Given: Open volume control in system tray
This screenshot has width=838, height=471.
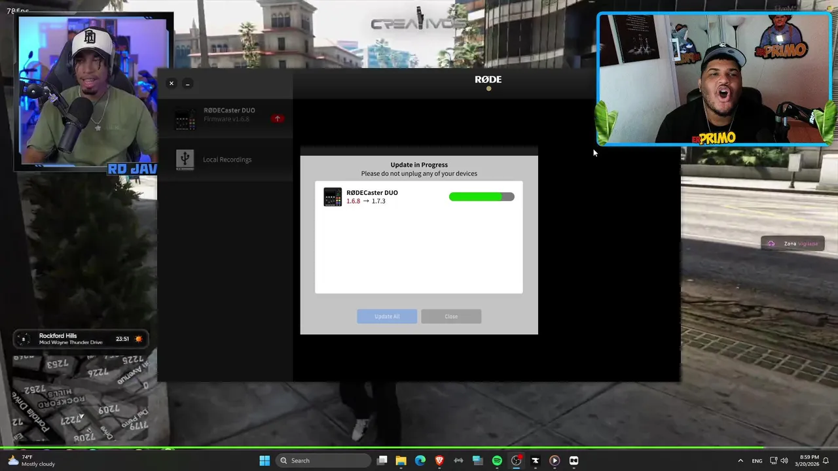Looking at the screenshot, I should 784,461.
